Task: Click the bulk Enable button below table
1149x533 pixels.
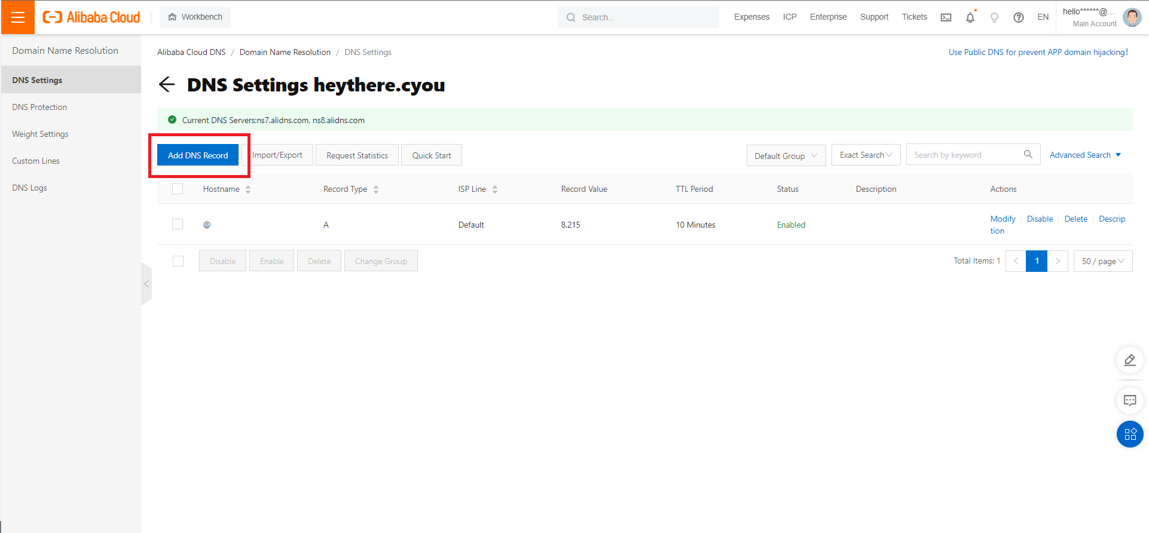Action: point(272,261)
